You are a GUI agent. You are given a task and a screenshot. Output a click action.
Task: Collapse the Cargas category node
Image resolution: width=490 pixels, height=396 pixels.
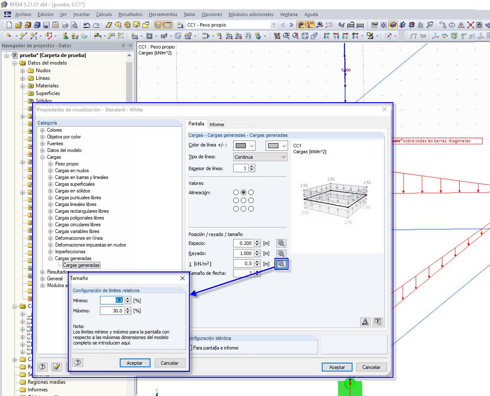coord(43,157)
